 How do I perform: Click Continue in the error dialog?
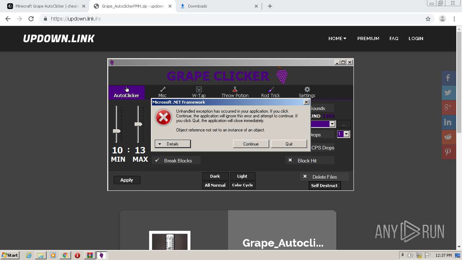(251, 144)
